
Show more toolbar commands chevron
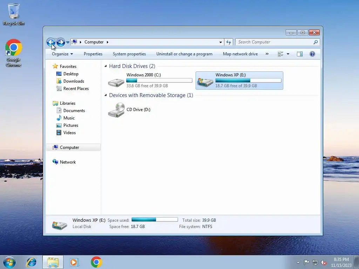coord(267,54)
